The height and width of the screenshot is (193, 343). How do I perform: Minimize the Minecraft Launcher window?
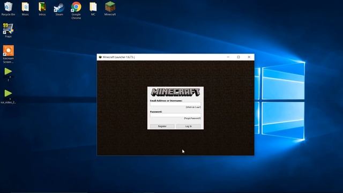[228, 57]
